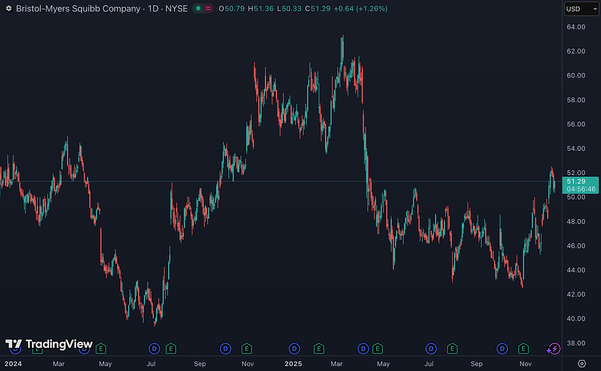The width and height of the screenshot is (601, 371).
Task: Open the dividend D marker between Sep and Nov 2024
Action: 226,349
